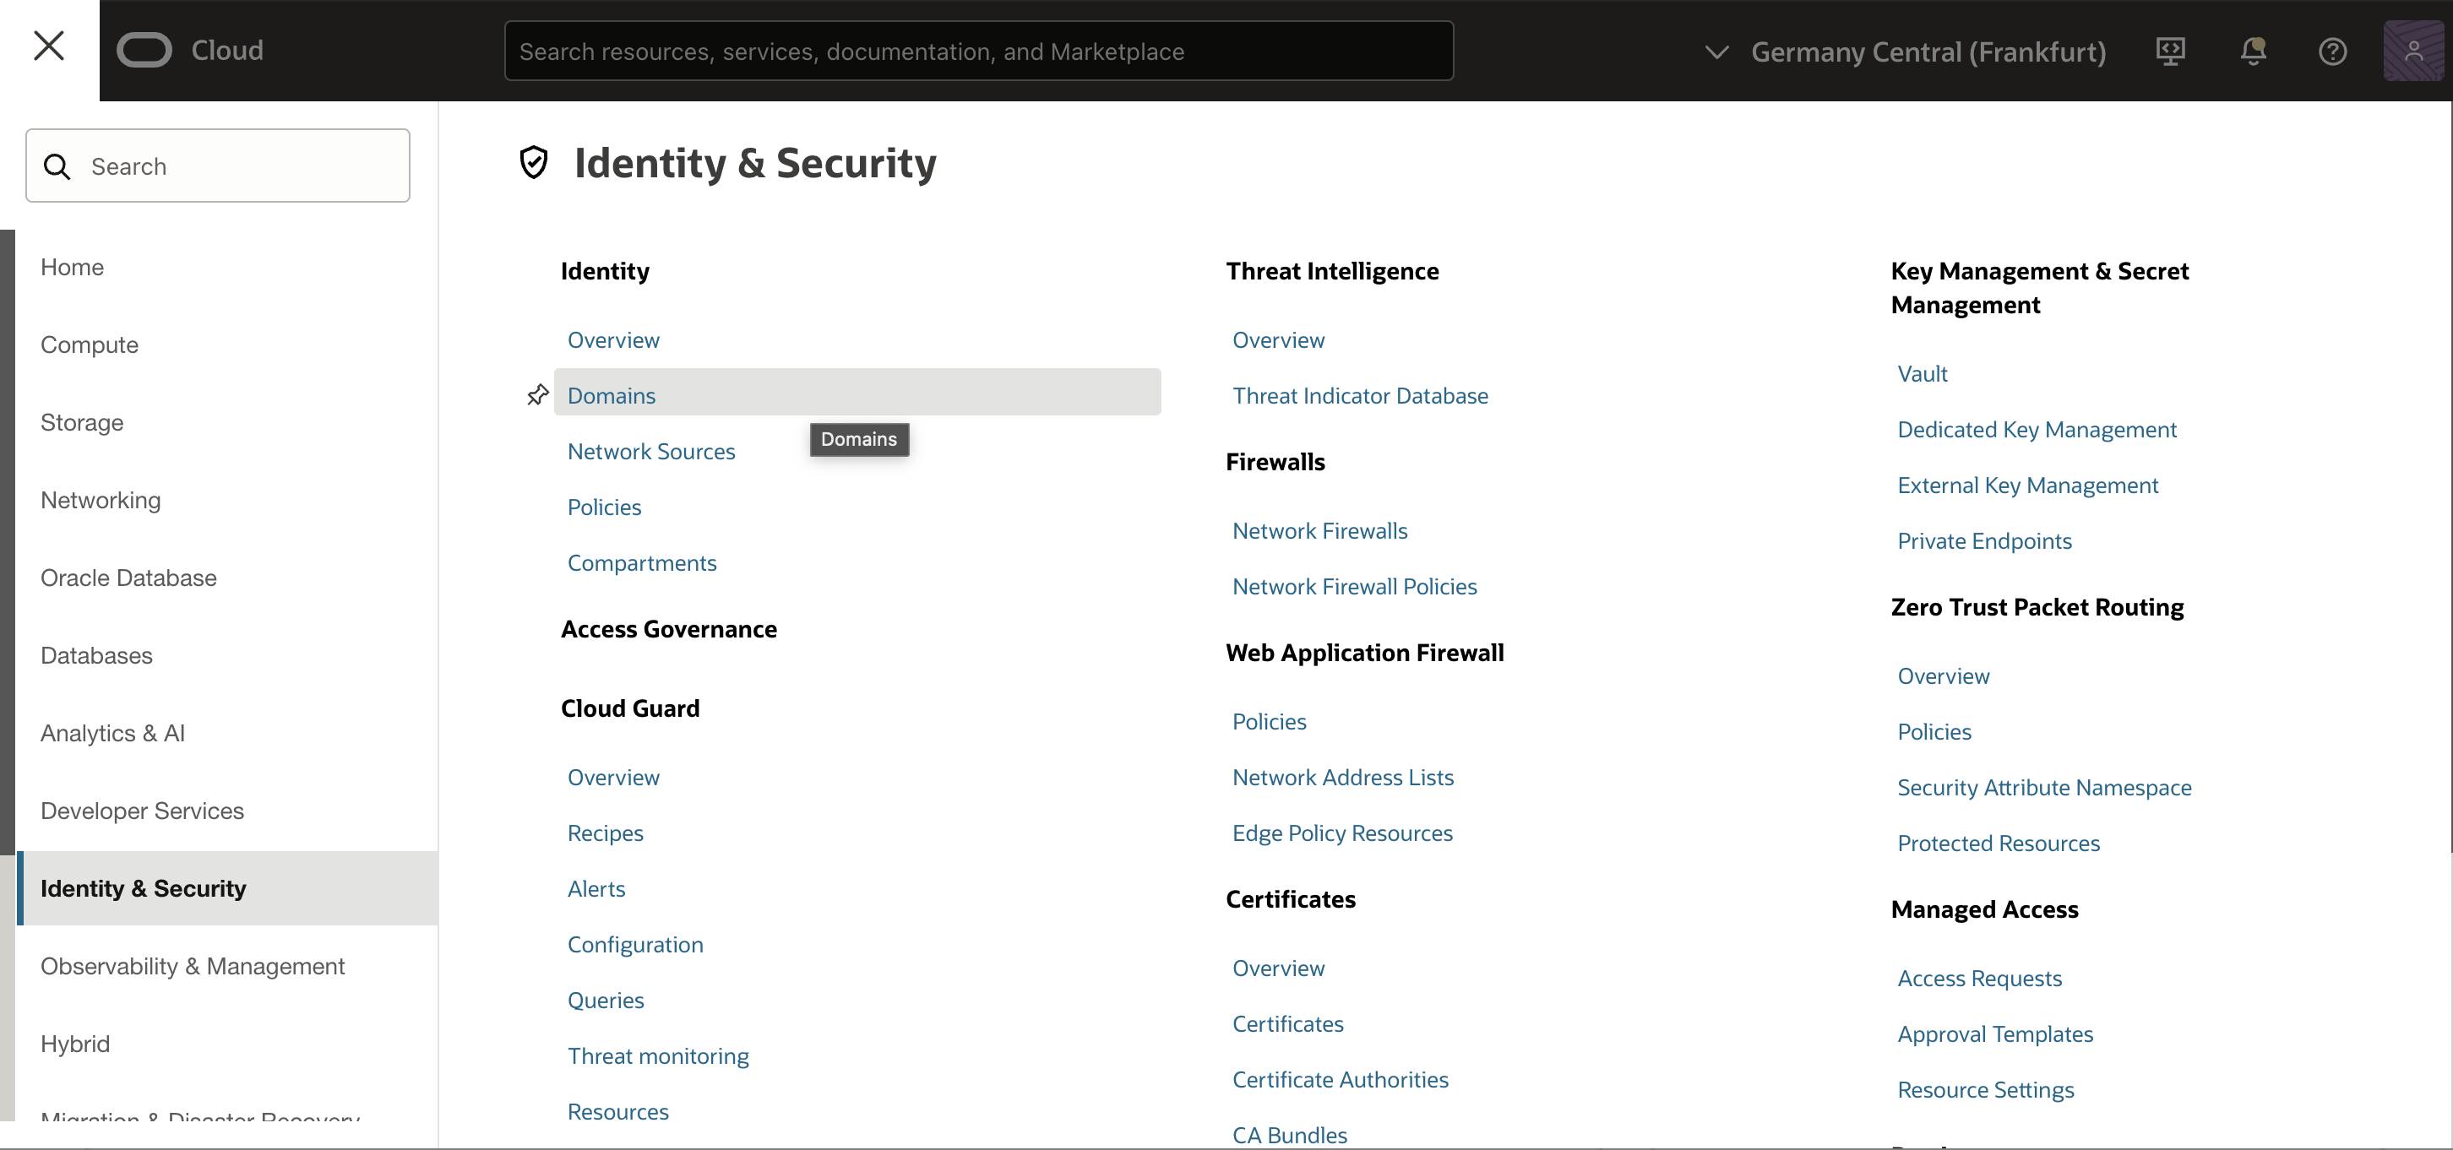
Task: Select Databases from left sidebar
Action: (x=97, y=654)
